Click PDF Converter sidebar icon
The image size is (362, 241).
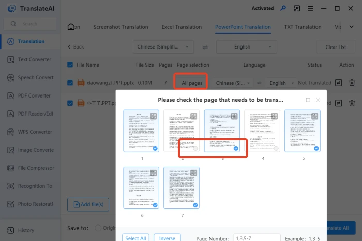coord(11,95)
